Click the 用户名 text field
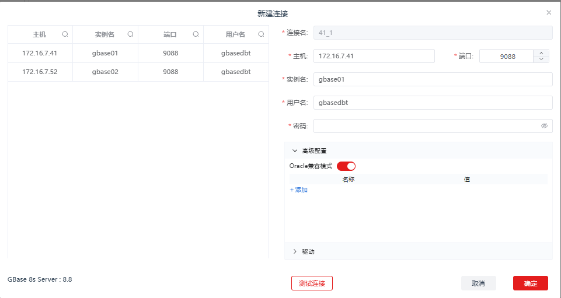The width and height of the screenshot is (561, 298). coord(433,103)
